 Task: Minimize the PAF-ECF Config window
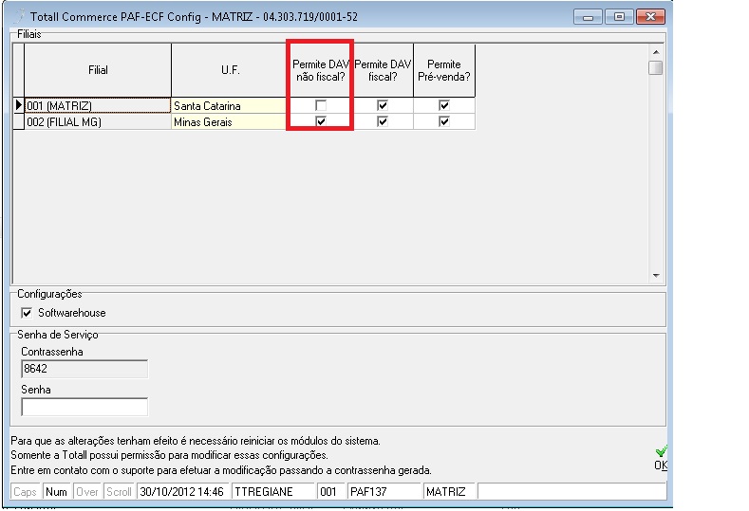(588, 17)
